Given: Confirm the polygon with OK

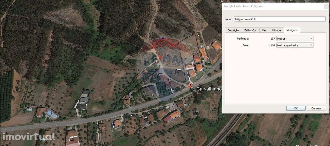Looking at the screenshot, I should (296, 108).
